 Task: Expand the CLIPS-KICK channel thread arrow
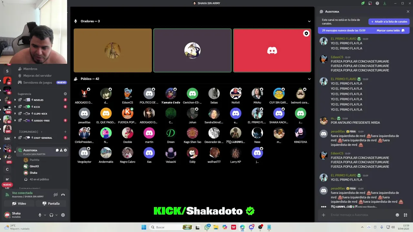click(15, 113)
